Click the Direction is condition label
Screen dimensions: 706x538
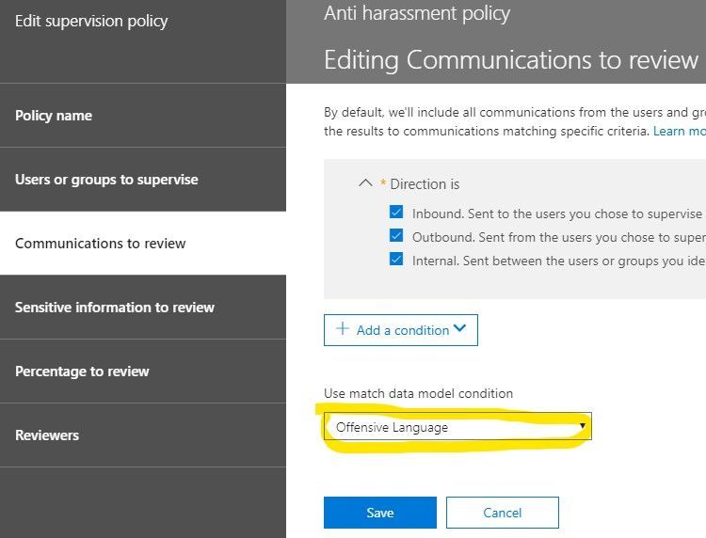[x=425, y=183]
